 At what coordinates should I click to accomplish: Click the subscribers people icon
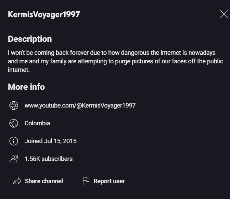tap(14, 159)
